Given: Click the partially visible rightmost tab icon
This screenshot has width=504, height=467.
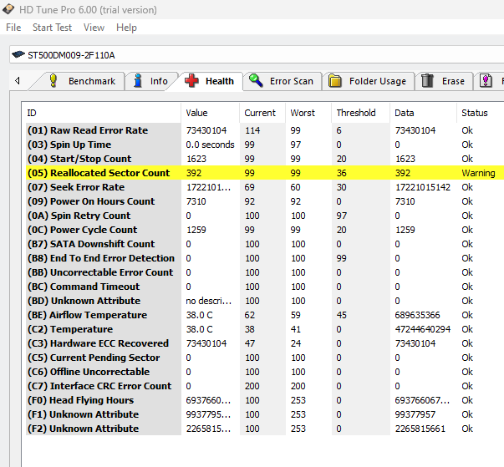Looking at the screenshot, I should coord(486,80).
